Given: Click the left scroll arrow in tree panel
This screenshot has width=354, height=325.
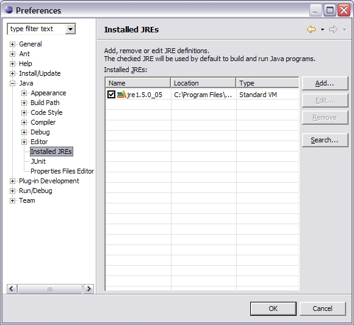Looking at the screenshot, I should click(x=11, y=289).
